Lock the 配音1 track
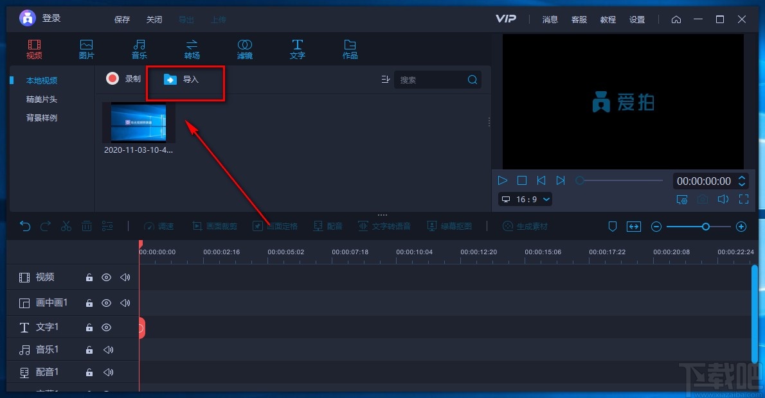765x398 pixels. pos(89,372)
